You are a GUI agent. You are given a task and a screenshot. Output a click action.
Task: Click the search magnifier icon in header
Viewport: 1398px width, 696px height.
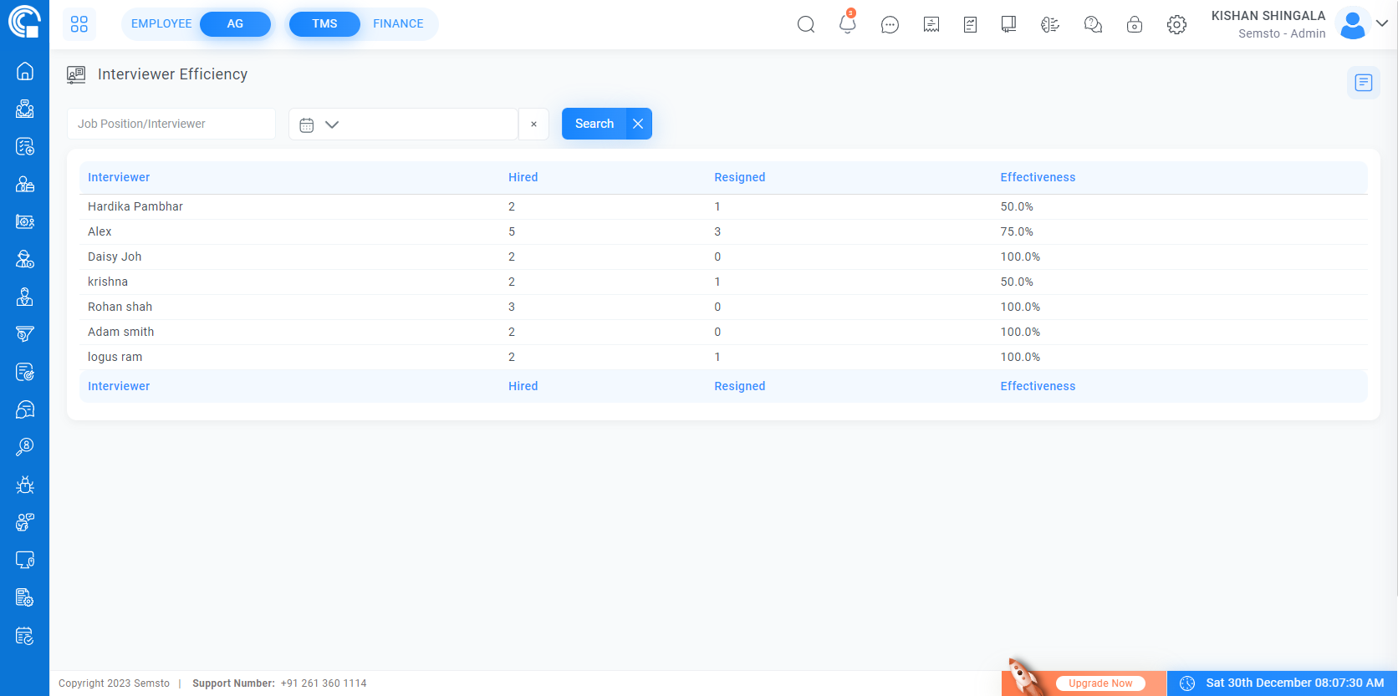point(805,24)
